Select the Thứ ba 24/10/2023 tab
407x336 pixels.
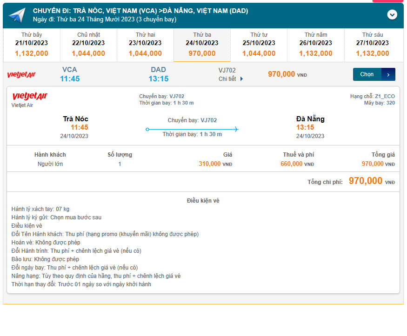pyautogui.click(x=202, y=45)
